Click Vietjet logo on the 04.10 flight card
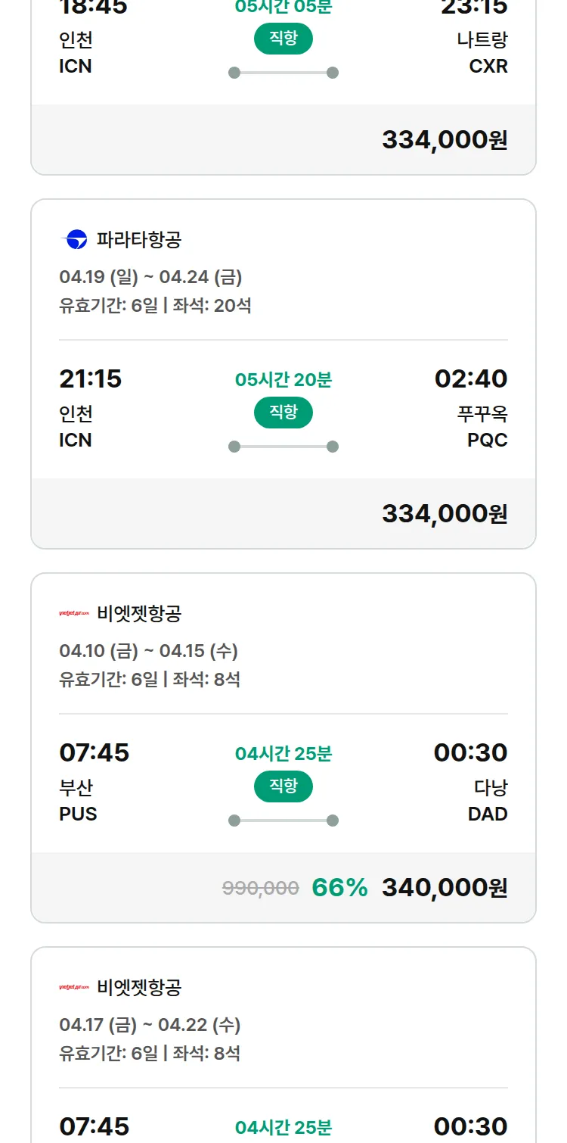This screenshot has width=567, height=1143. pyautogui.click(x=74, y=614)
